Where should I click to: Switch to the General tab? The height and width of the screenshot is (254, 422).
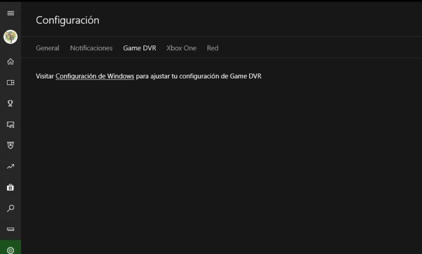coord(48,48)
